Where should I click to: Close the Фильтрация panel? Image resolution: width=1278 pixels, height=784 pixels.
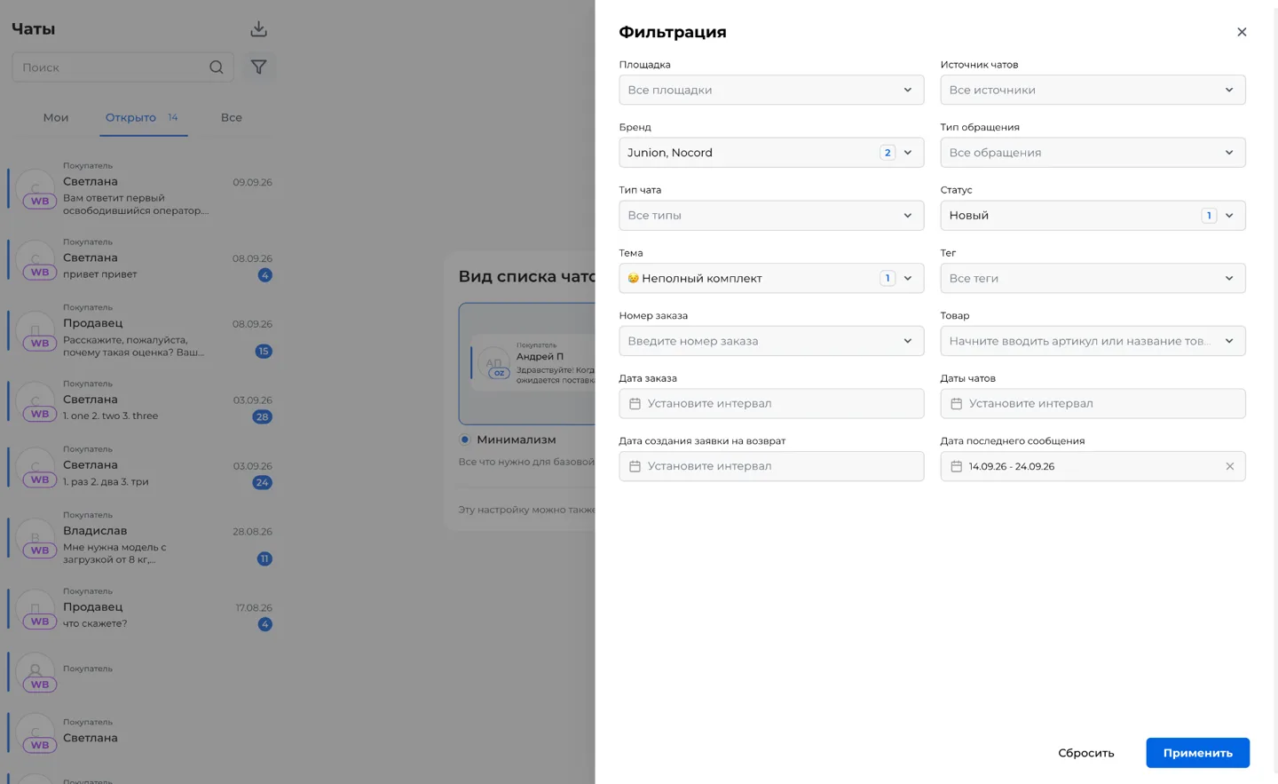coord(1242,32)
